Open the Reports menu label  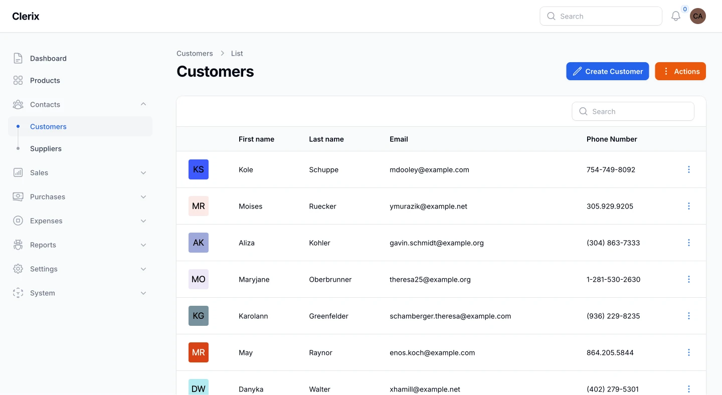point(43,245)
